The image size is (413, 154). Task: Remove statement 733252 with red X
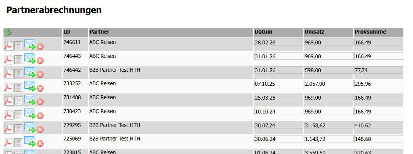(x=40, y=88)
